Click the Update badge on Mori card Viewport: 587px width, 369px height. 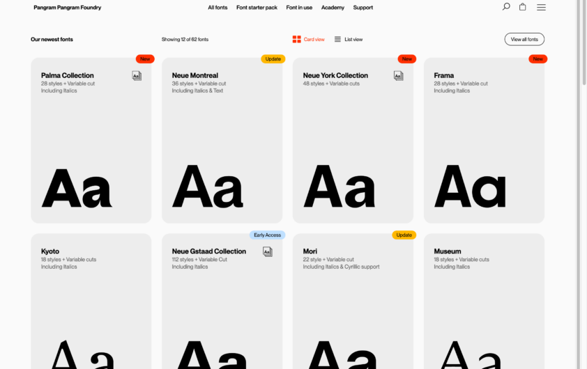click(404, 235)
